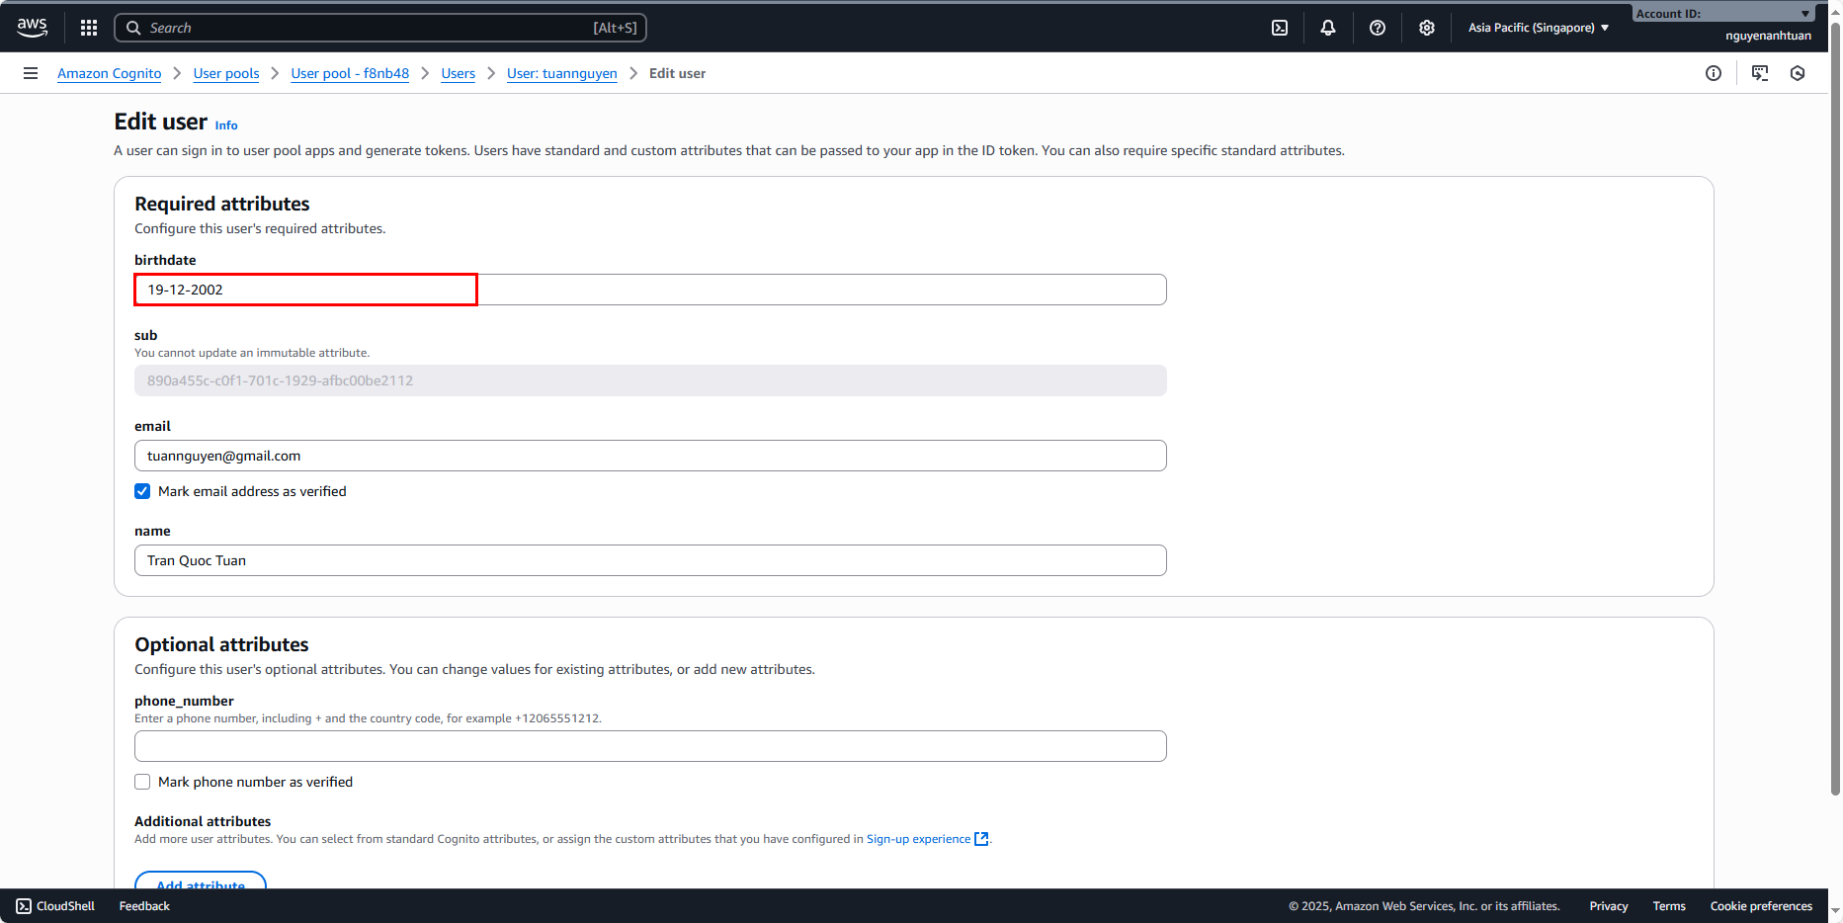Click into the phone_number input field
Screen dimensions: 1843x923
650,746
